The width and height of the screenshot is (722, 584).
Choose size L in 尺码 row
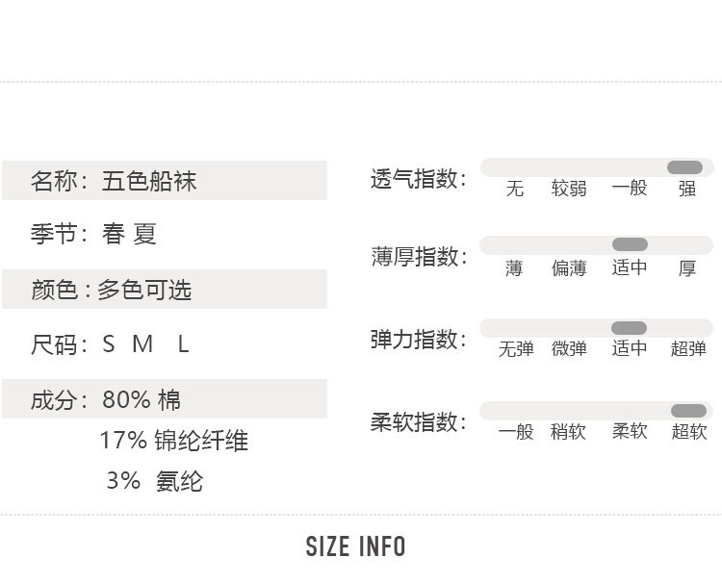(183, 343)
